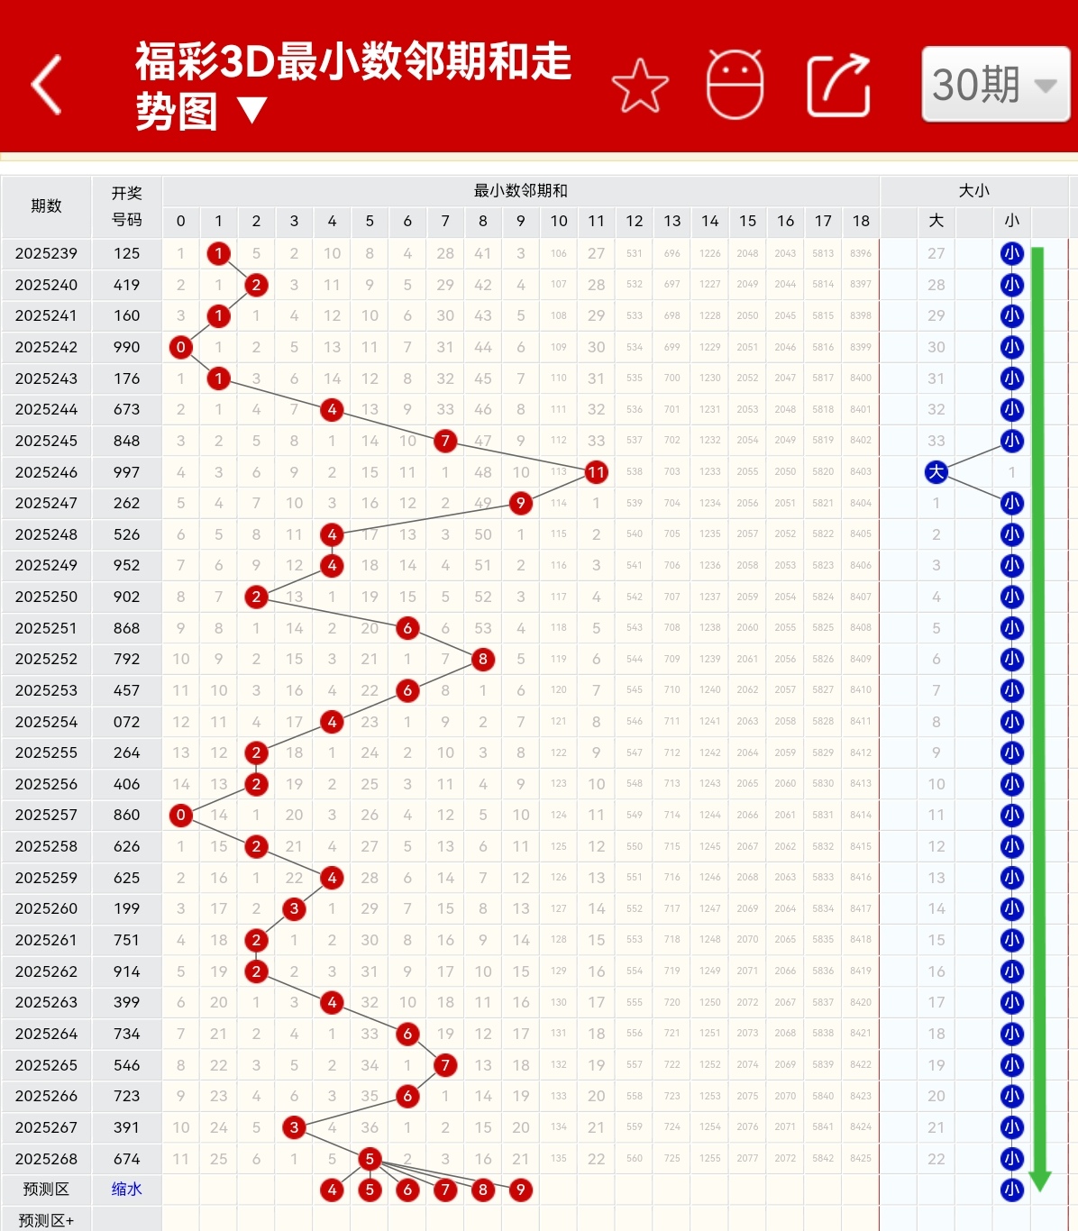Expand the chart title dropdown triangle

point(252,111)
